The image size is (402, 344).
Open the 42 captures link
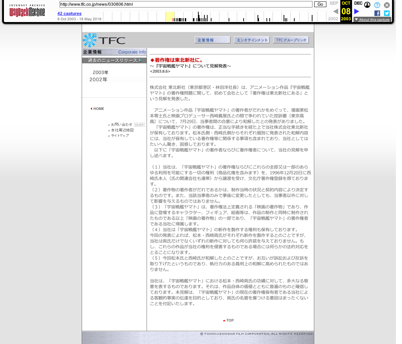click(70, 14)
